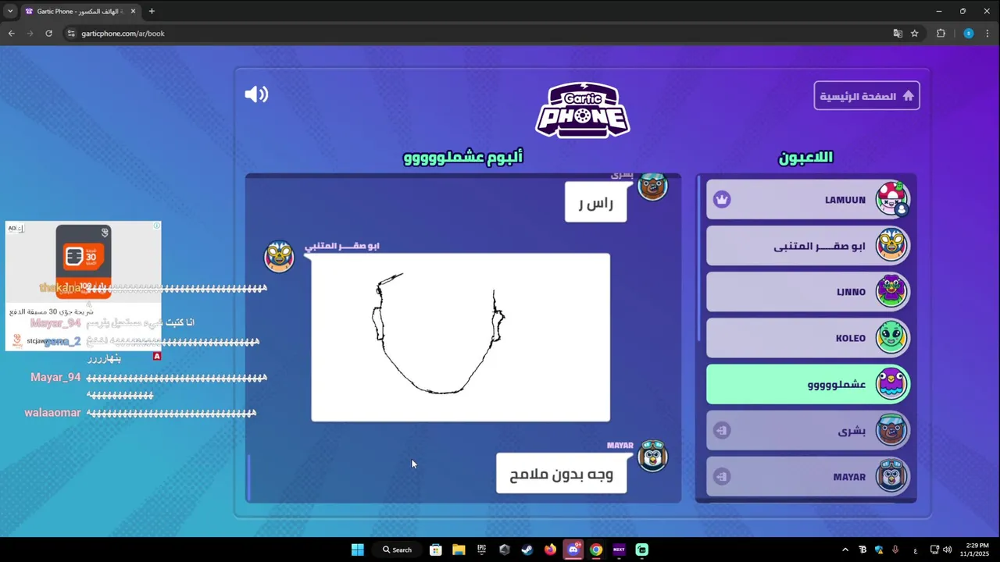This screenshot has height=562, width=1000.
Task: Click the taskbar Search box
Action: coord(397,550)
